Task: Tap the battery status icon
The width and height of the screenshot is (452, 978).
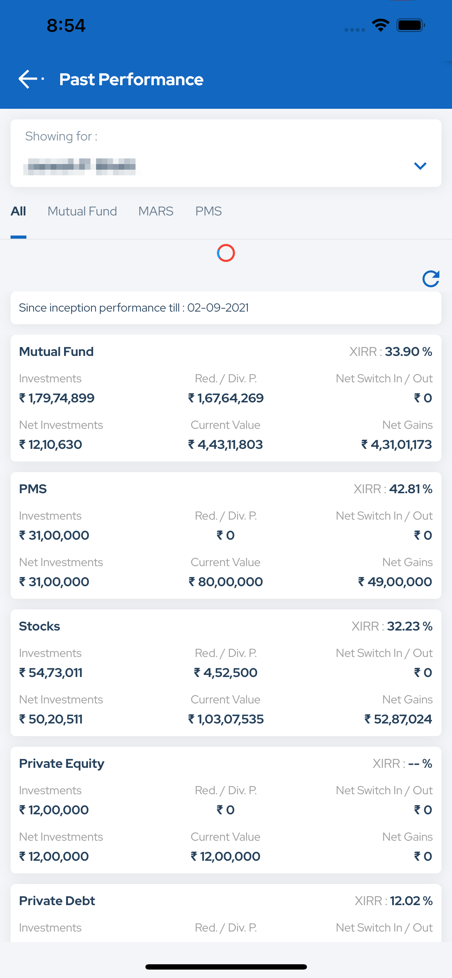Action: tap(410, 25)
